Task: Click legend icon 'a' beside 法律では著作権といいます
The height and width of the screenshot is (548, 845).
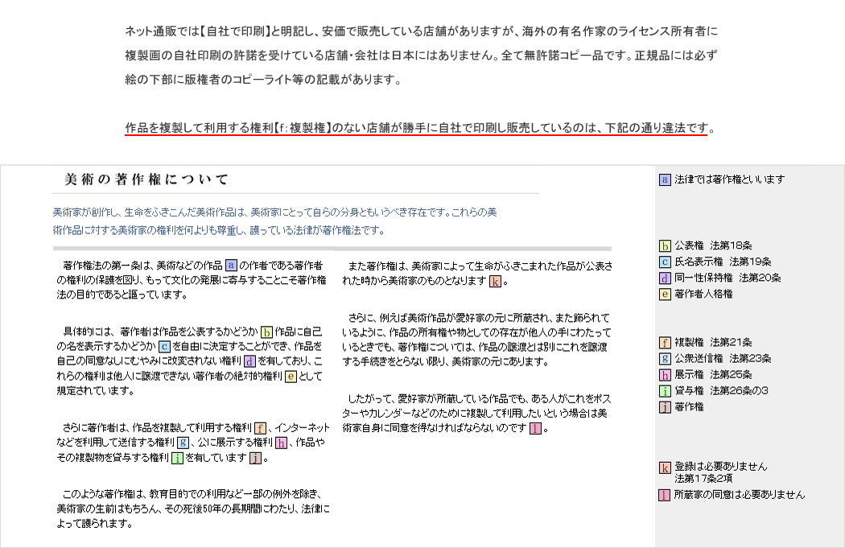Action: pos(665,180)
